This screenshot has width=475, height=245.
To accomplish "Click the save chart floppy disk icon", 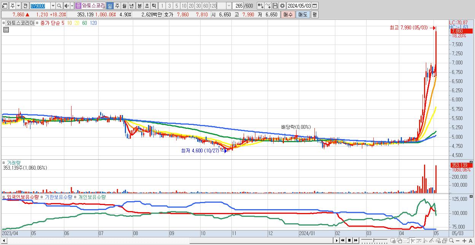I will [275, 6].
